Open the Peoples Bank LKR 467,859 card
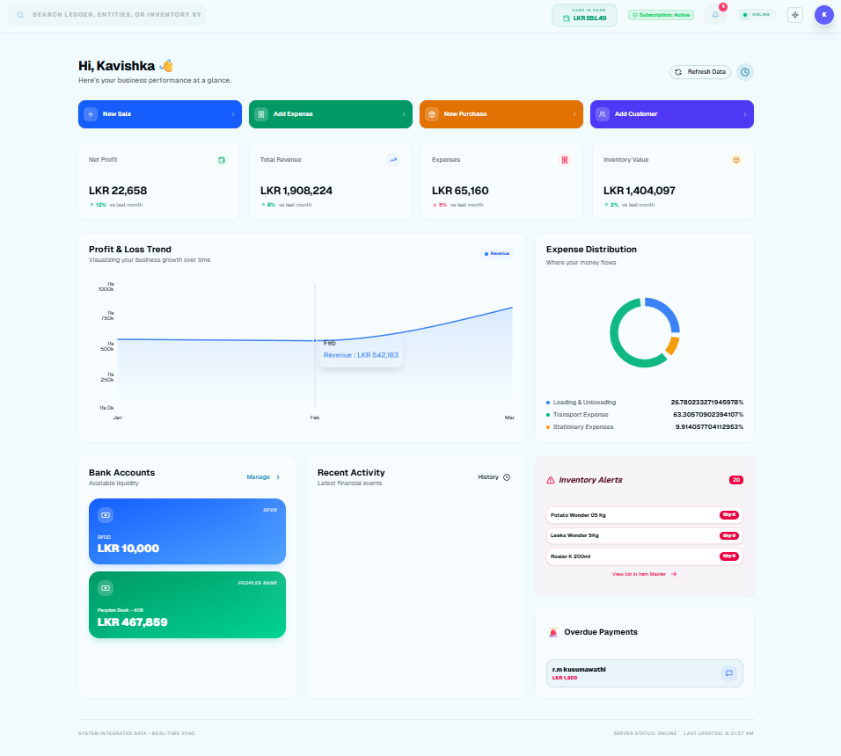 [x=187, y=605]
